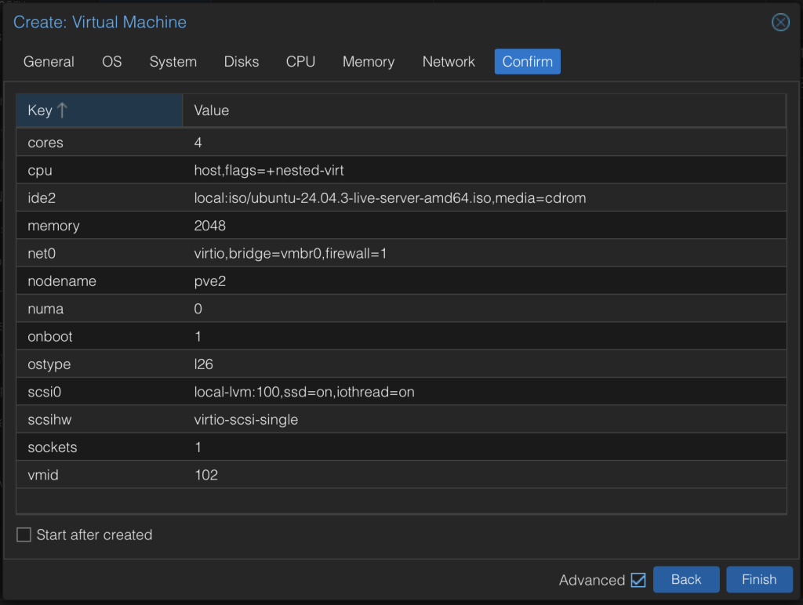
Task: Switch to the General tab
Action: coord(49,62)
